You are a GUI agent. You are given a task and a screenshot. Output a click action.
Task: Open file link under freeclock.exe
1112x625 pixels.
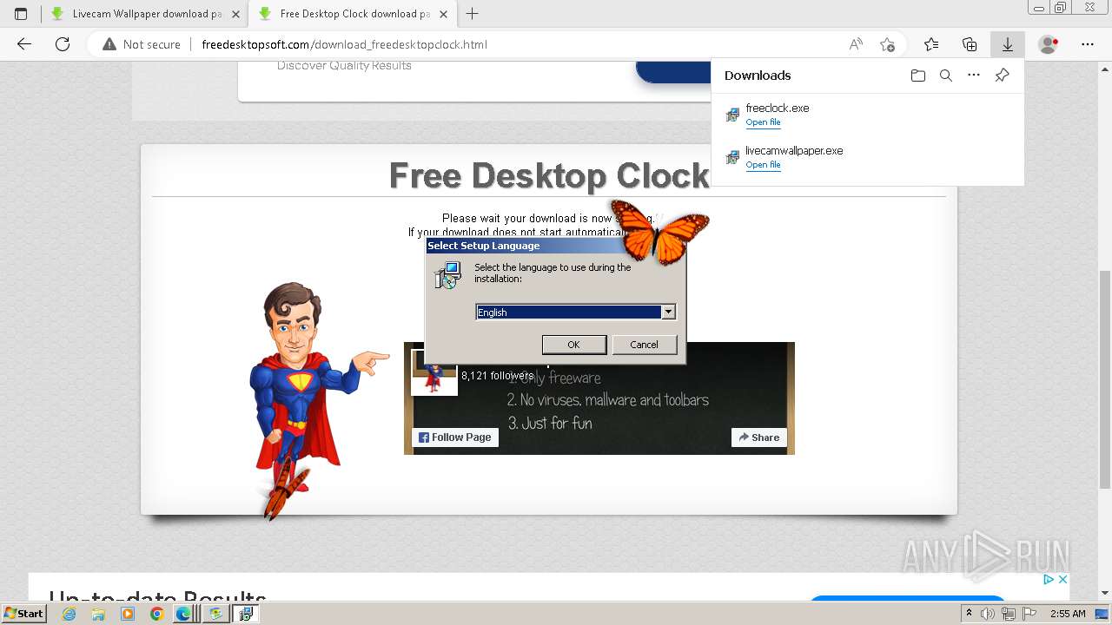point(763,122)
